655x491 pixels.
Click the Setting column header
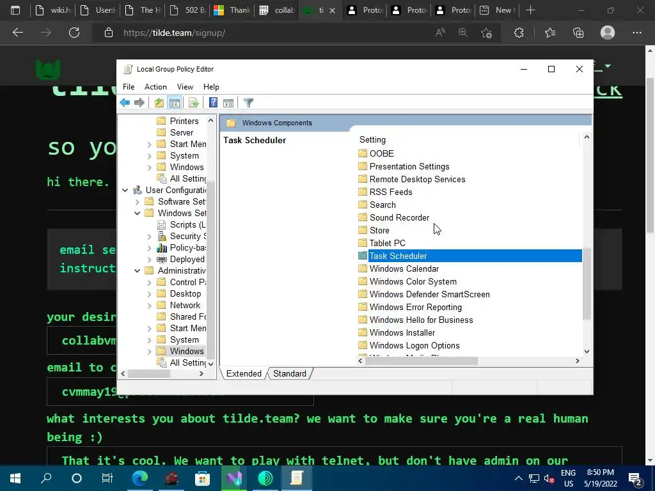pos(373,140)
